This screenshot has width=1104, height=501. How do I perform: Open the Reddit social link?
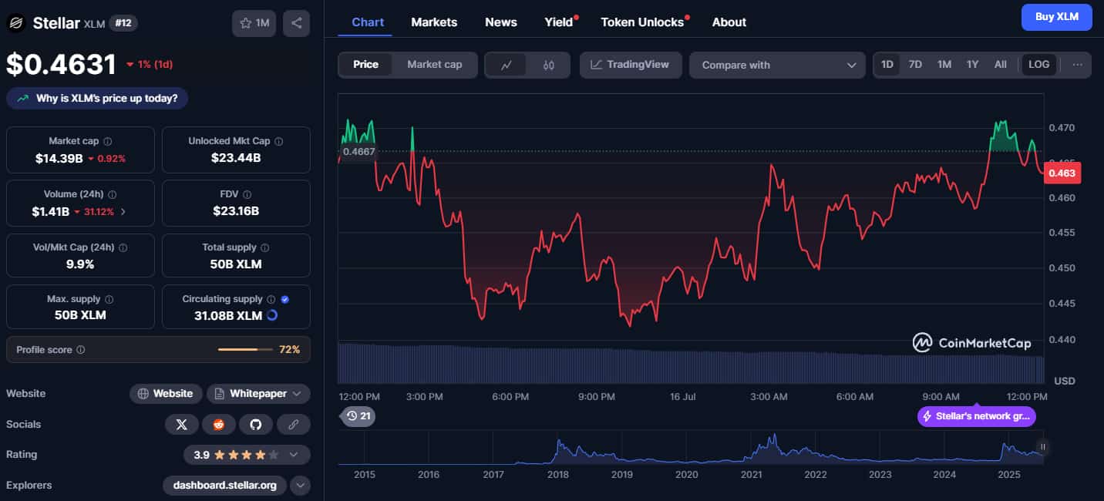(219, 424)
